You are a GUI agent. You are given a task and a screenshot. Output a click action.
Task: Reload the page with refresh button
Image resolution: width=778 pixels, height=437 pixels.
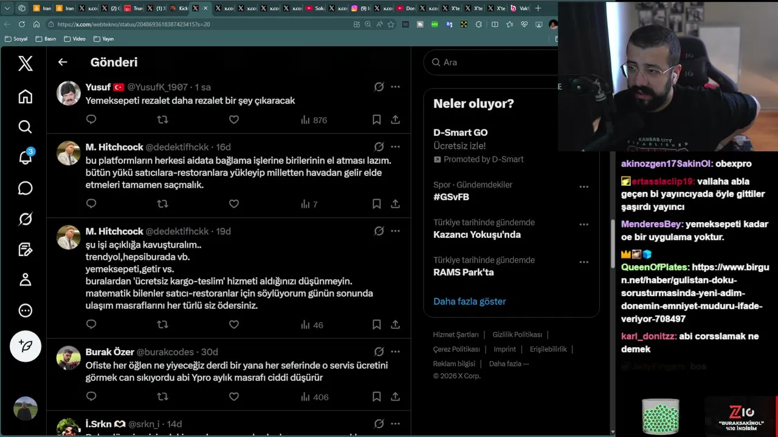(22, 24)
